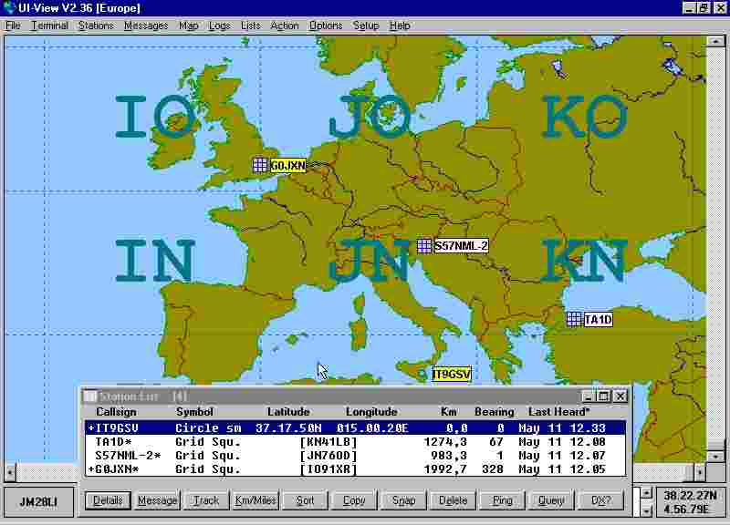Click the map horizontal scrollbar left arrow
Screen dimensions: 730x525
pyautogui.click(x=10, y=473)
